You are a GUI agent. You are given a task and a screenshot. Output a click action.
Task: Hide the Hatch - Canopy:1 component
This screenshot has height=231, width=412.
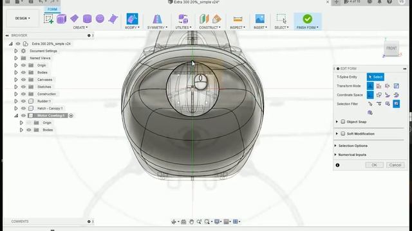[23, 108]
